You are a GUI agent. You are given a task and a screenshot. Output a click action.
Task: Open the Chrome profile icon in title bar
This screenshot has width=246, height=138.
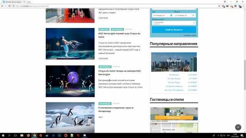pyautogui.click(x=225, y=2)
